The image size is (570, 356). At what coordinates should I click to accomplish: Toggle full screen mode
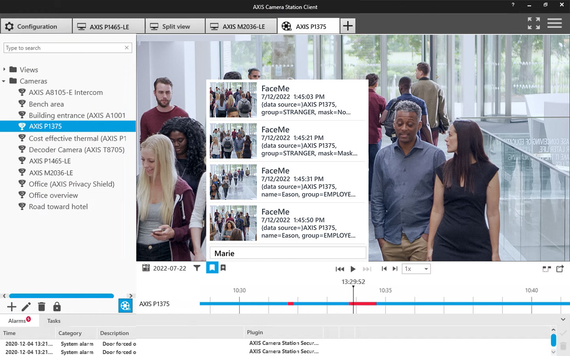[x=534, y=23]
